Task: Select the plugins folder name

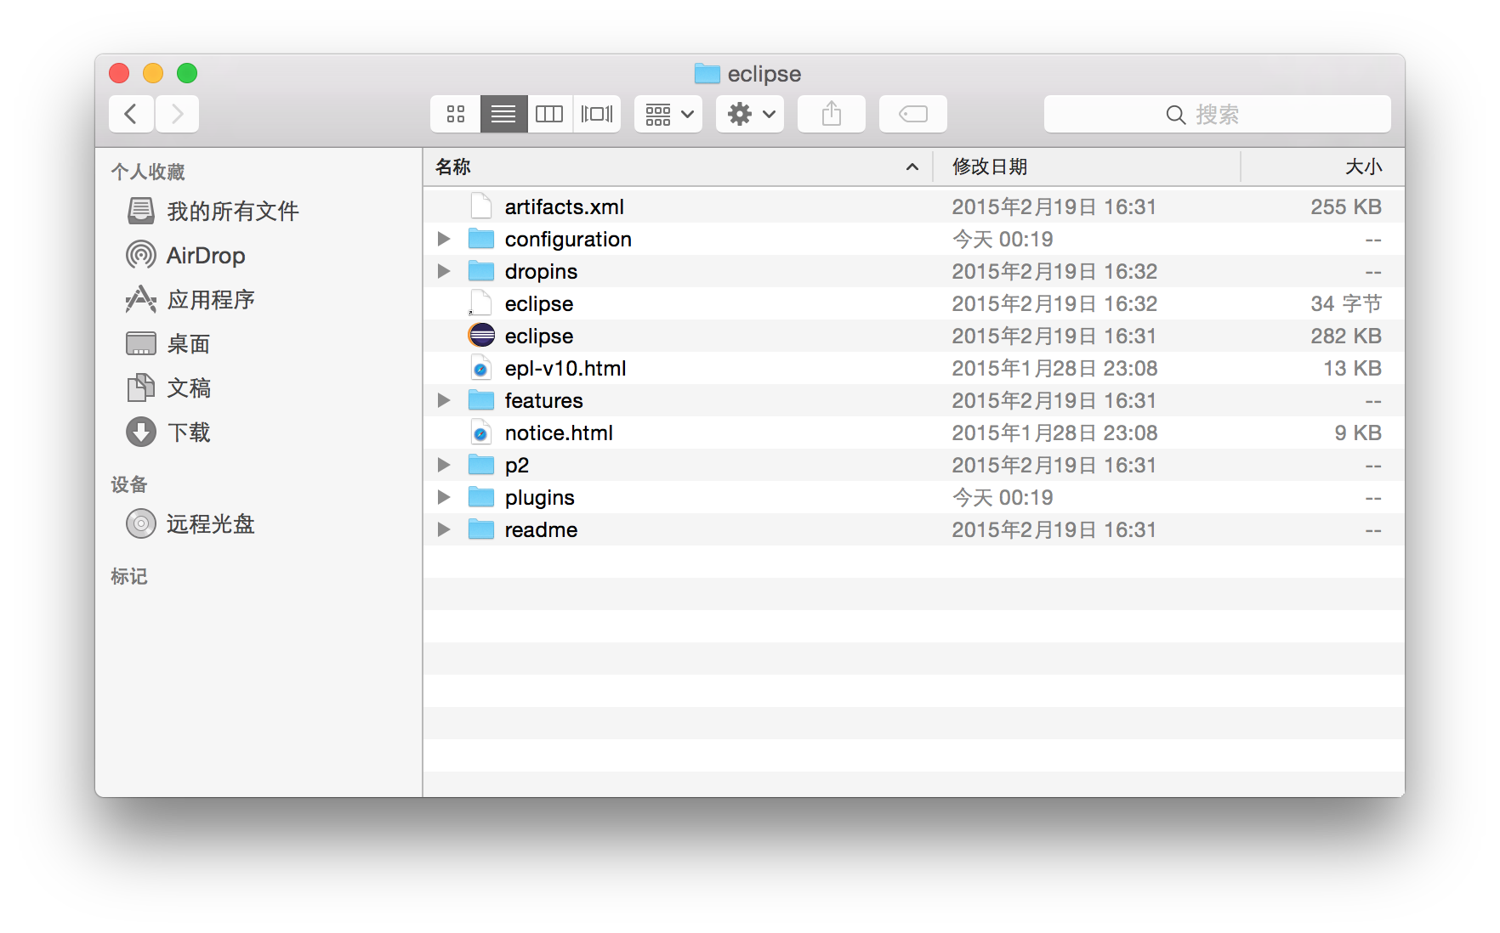Action: coord(539,497)
